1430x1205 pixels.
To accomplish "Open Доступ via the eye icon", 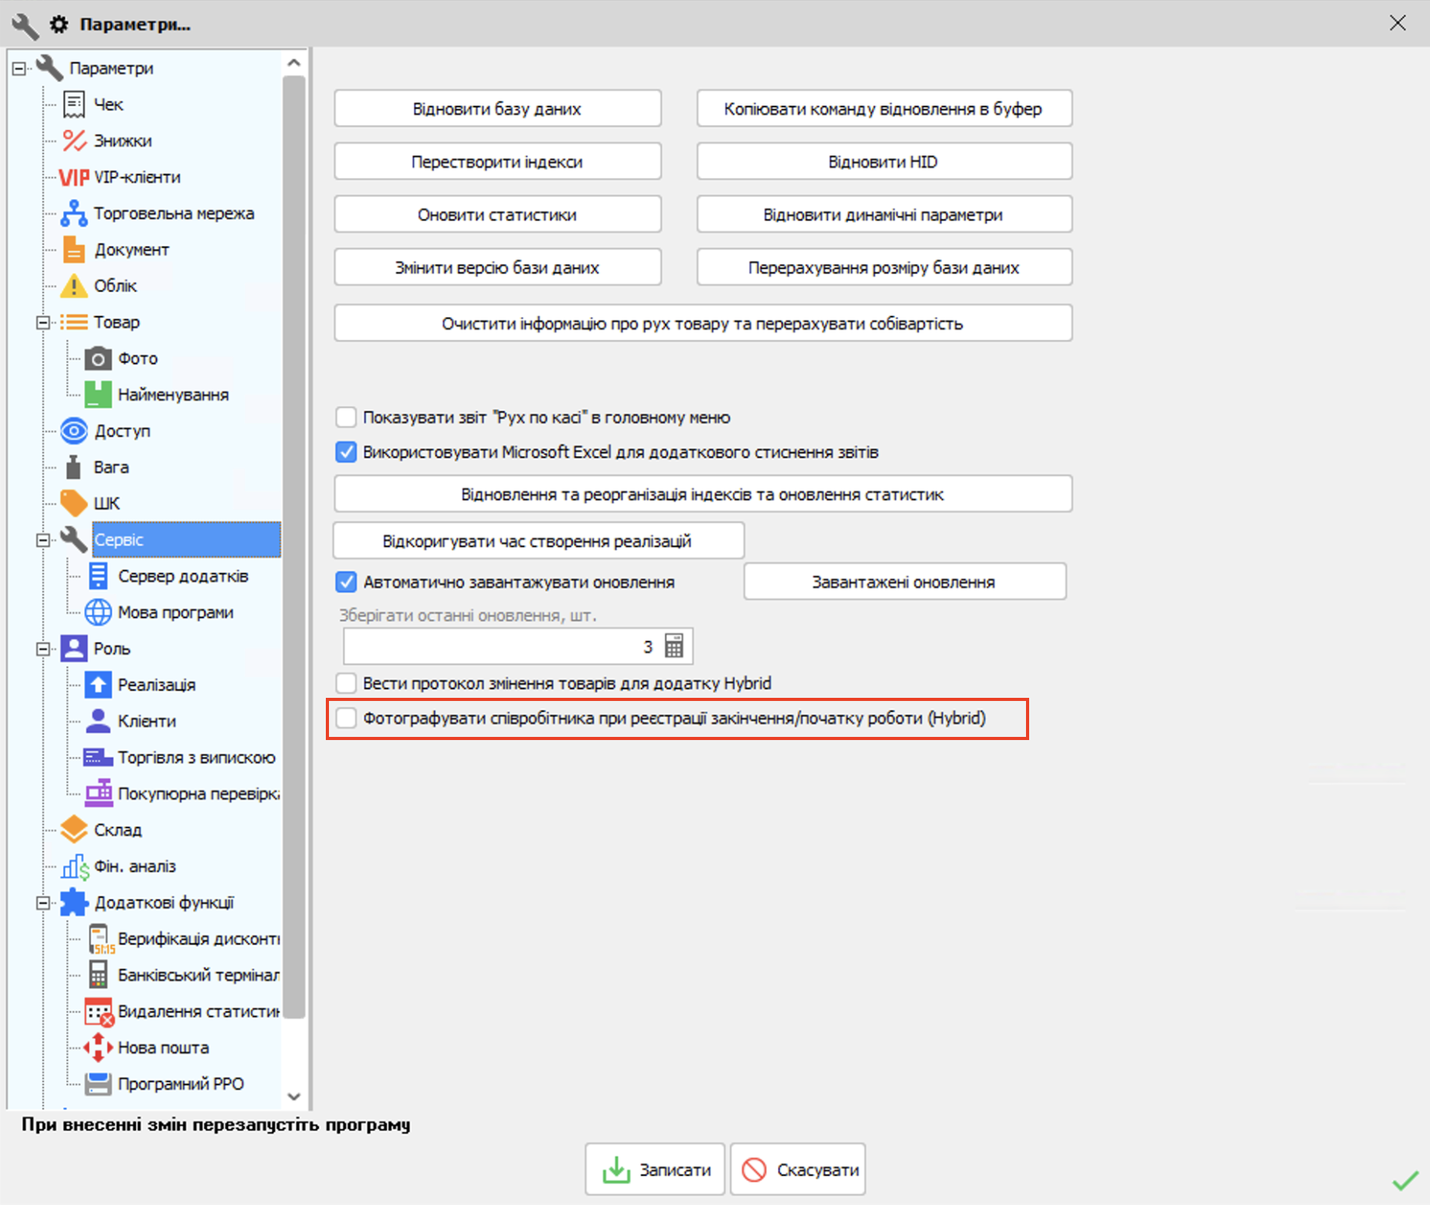I will coord(74,431).
